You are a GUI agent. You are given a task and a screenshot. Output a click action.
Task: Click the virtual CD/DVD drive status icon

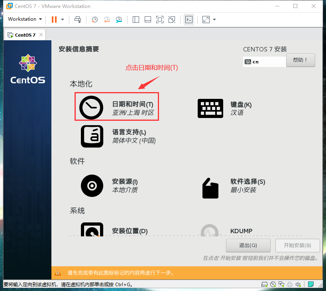pyautogui.click(x=273, y=284)
